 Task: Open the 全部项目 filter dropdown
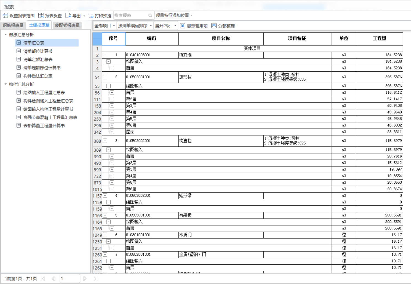[x=114, y=26]
